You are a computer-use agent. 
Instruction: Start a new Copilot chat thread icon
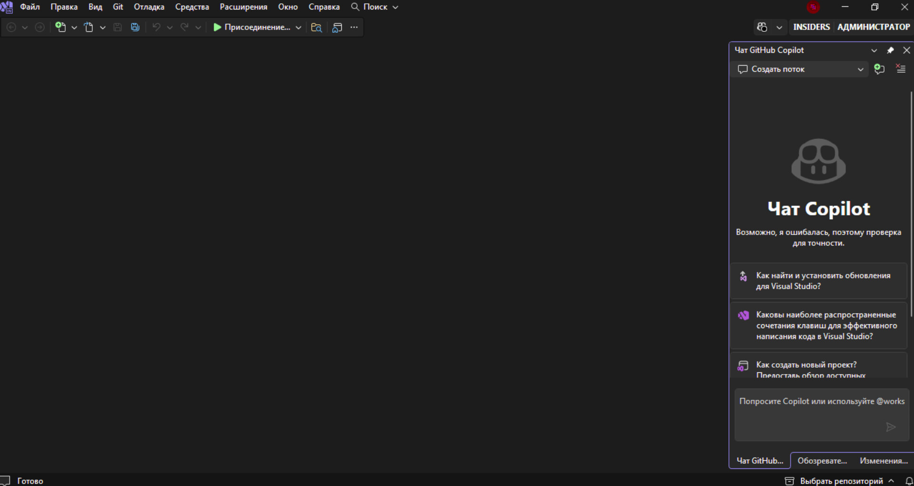[x=879, y=69]
